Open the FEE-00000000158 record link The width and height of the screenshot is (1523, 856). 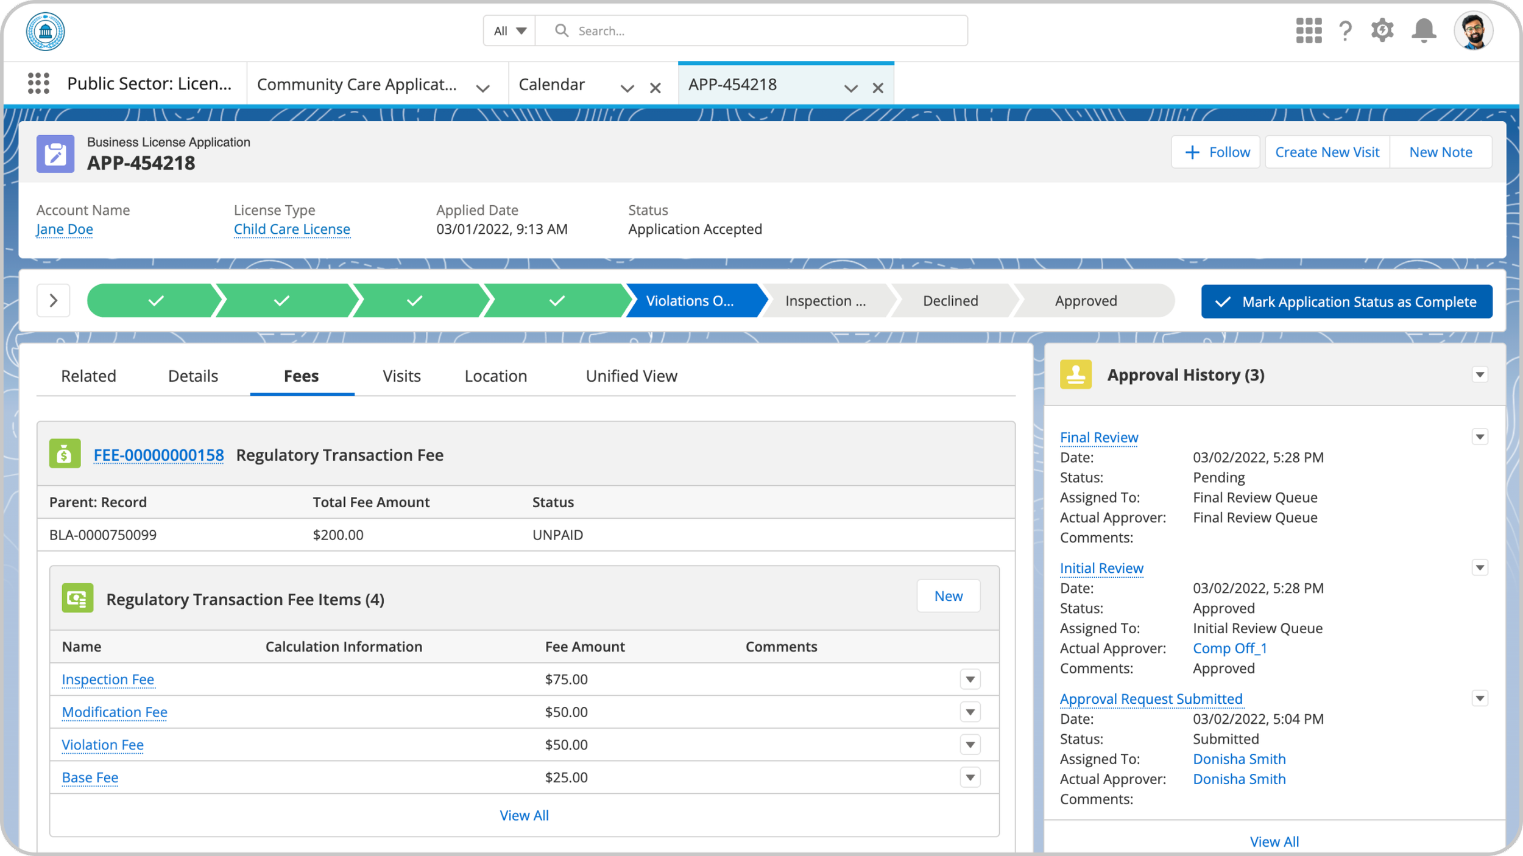click(158, 455)
